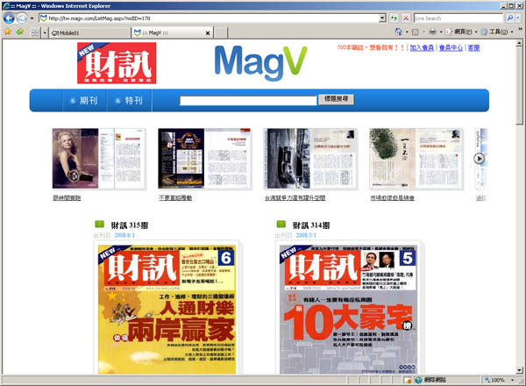Image resolution: width=526 pixels, height=386 pixels.
Task: Open the tab list dropdown arrow
Action: (x=45, y=32)
